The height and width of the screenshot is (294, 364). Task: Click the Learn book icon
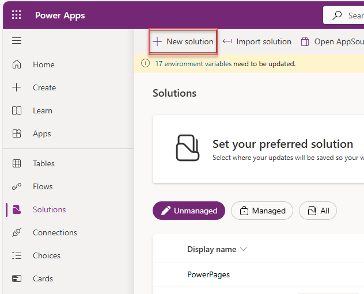17,110
